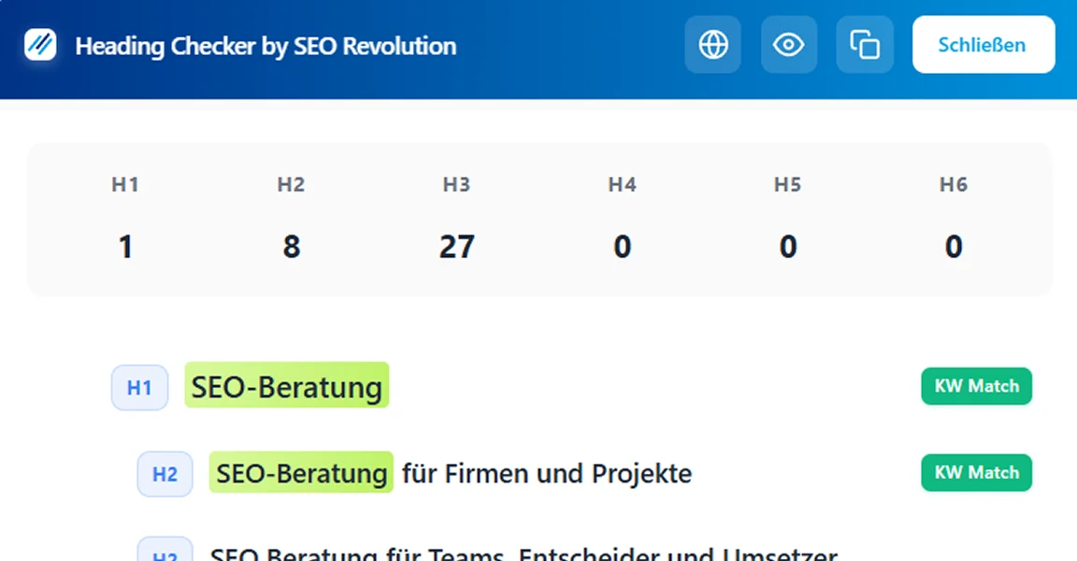
Task: Expand the H3 count showing 27
Action: (456, 246)
